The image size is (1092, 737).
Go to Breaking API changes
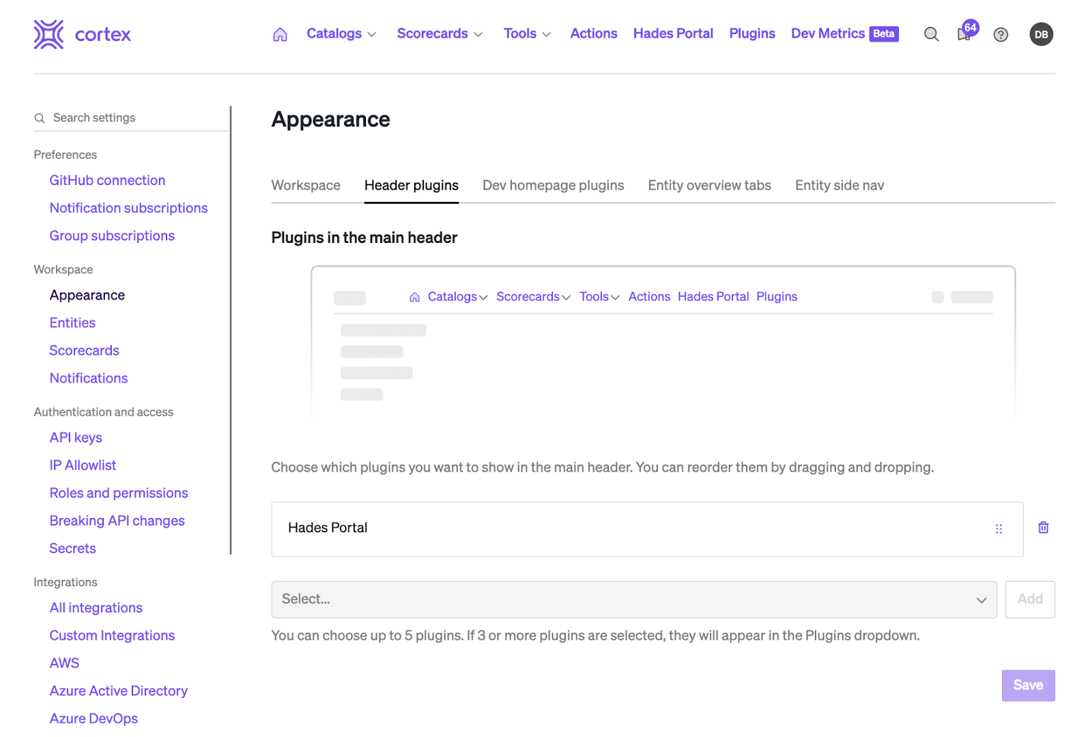coord(117,521)
